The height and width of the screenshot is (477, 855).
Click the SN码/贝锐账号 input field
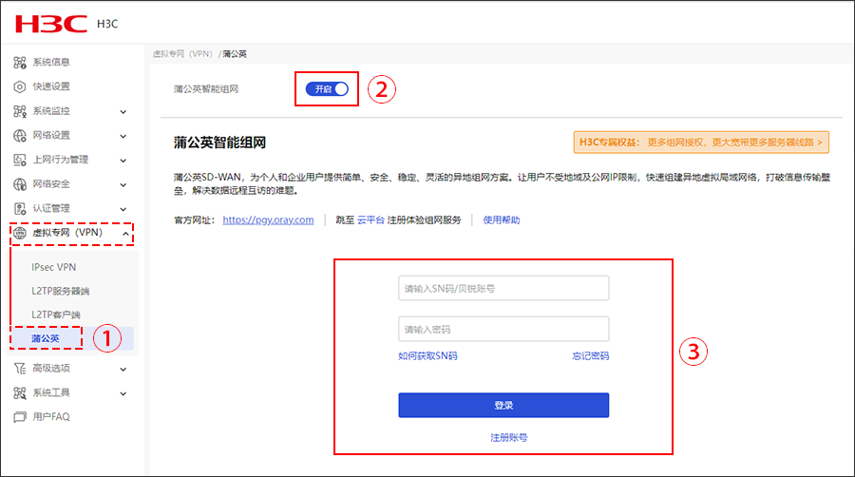click(503, 288)
